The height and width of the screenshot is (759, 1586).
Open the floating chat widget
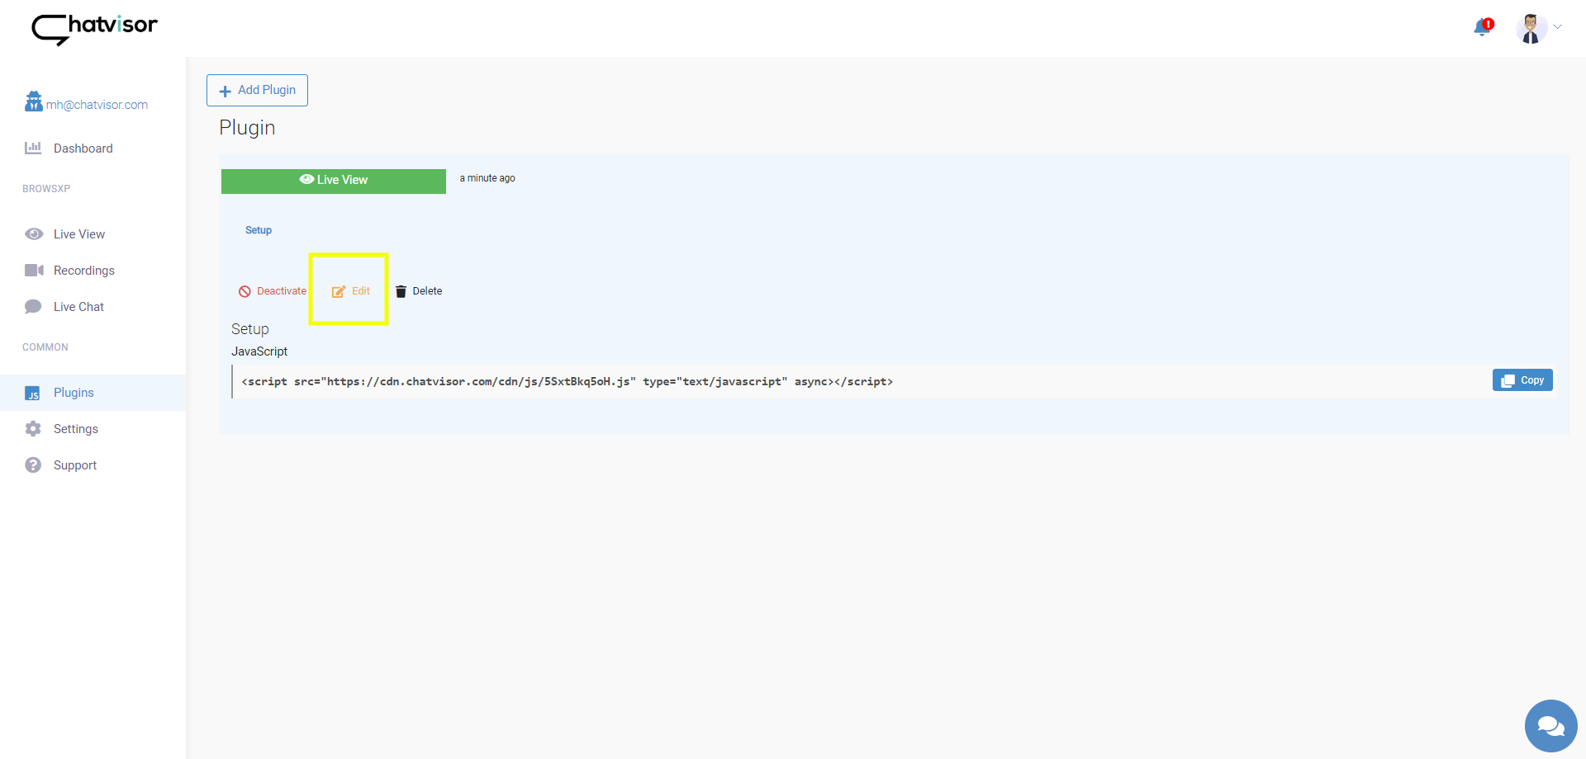click(1550, 726)
